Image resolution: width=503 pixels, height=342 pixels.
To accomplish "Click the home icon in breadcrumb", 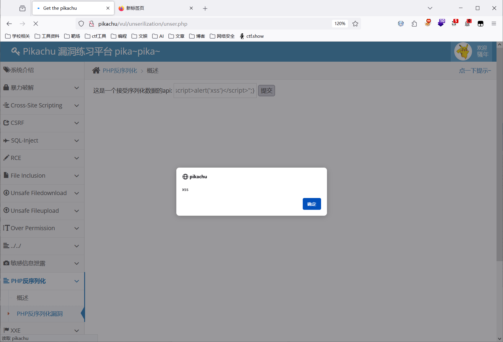I will (x=96, y=71).
